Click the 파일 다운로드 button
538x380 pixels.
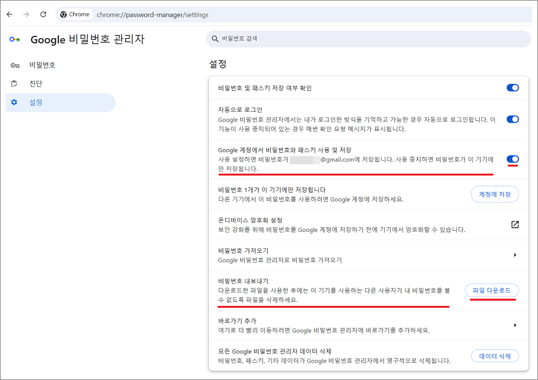[x=492, y=290]
